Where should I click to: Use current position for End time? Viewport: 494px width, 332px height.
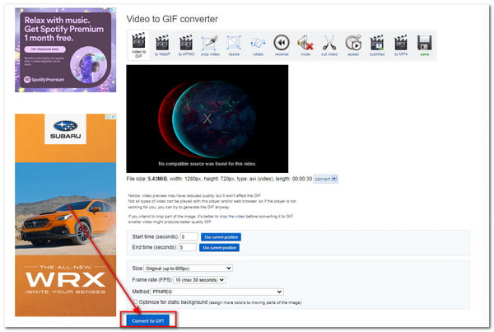[x=219, y=247]
